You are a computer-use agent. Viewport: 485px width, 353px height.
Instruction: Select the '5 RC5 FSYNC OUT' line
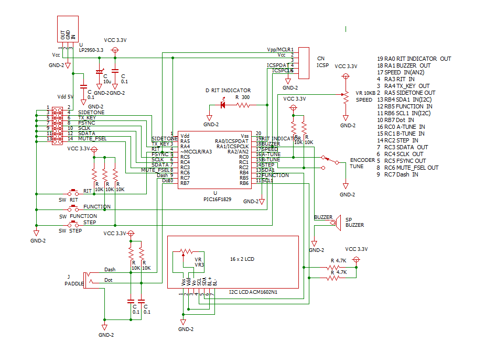(402, 161)
